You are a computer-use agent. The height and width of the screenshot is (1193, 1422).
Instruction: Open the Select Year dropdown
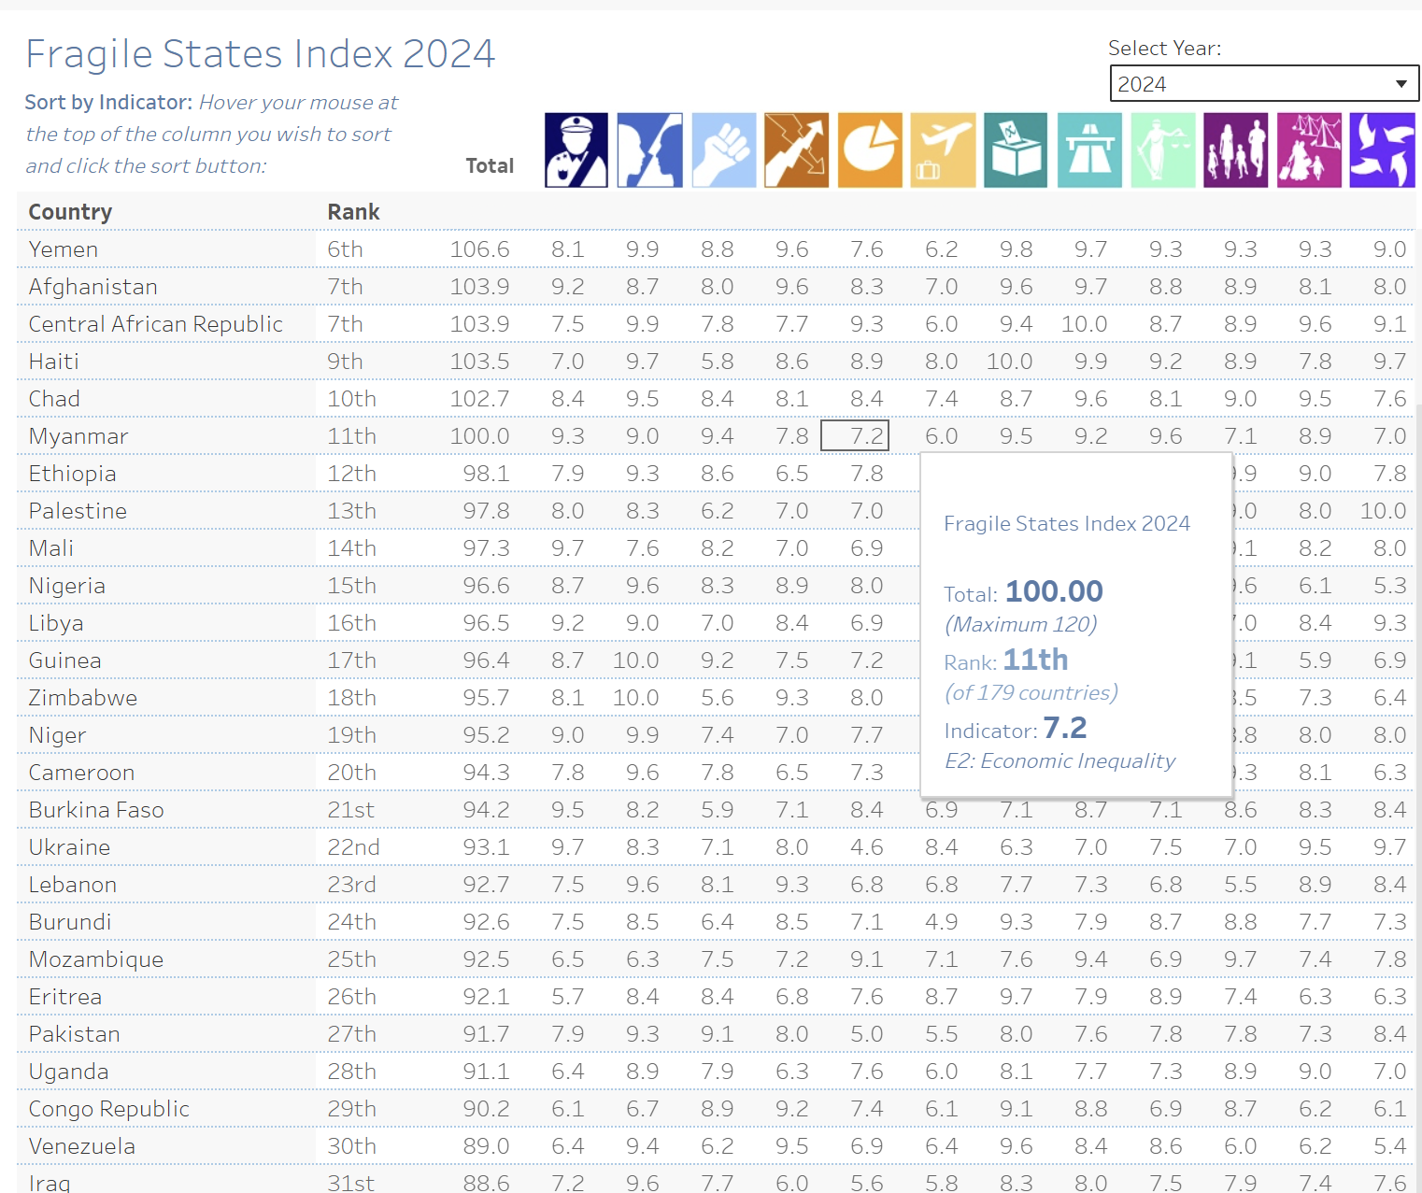pos(1264,83)
